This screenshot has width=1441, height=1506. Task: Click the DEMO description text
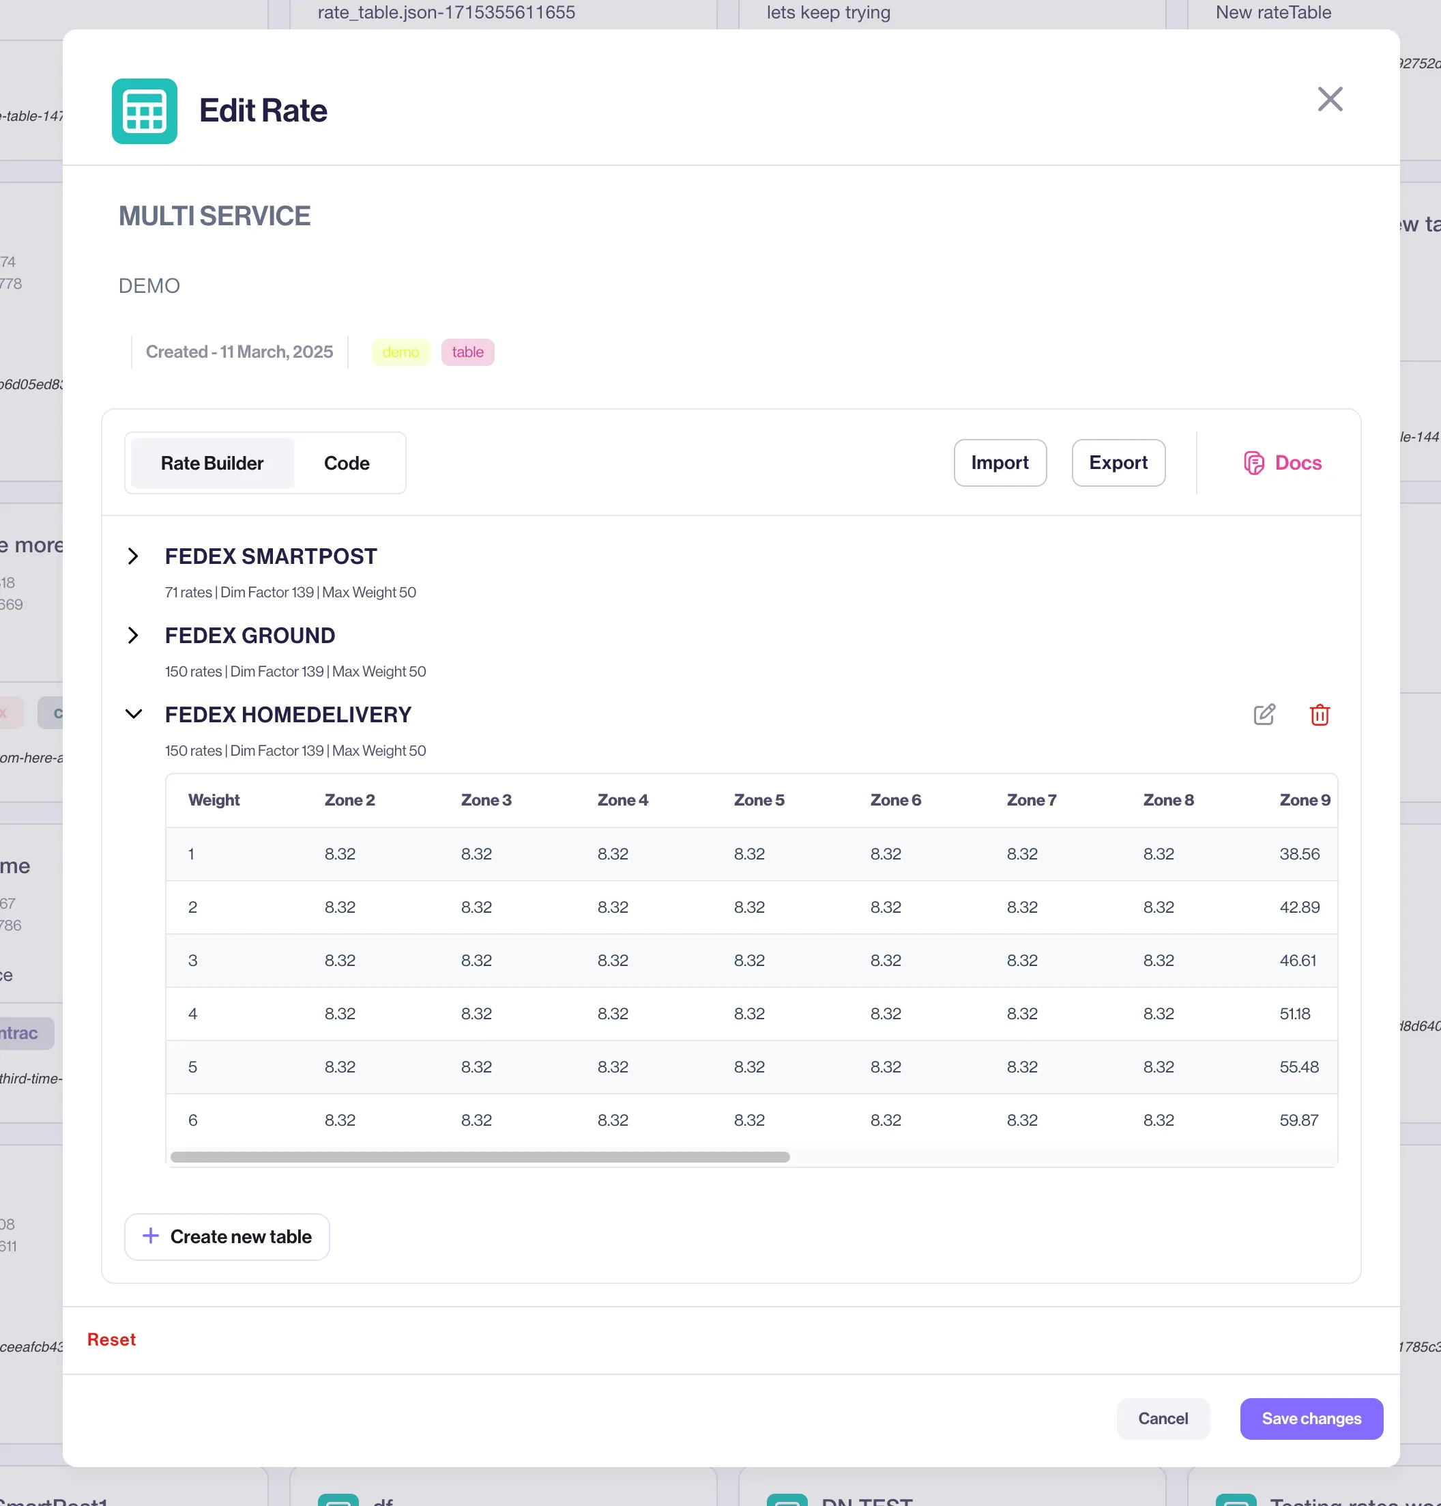pos(149,286)
